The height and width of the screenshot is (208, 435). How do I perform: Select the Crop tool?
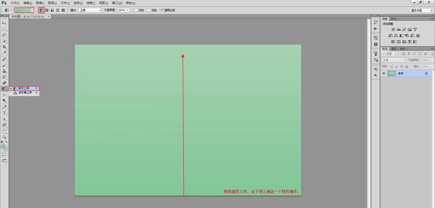4,47
